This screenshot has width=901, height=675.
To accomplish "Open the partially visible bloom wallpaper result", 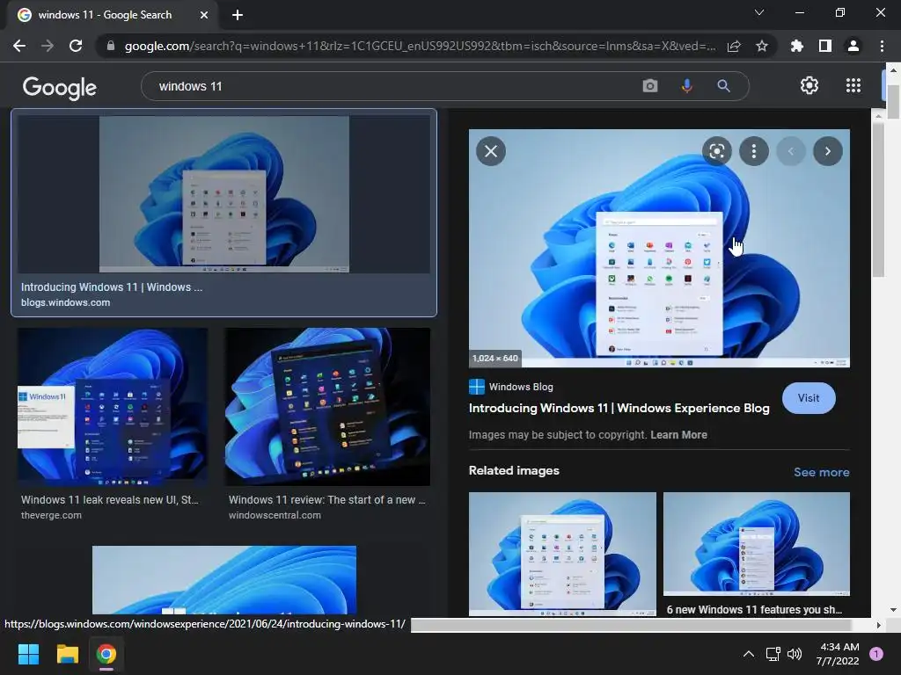I will pos(224,580).
